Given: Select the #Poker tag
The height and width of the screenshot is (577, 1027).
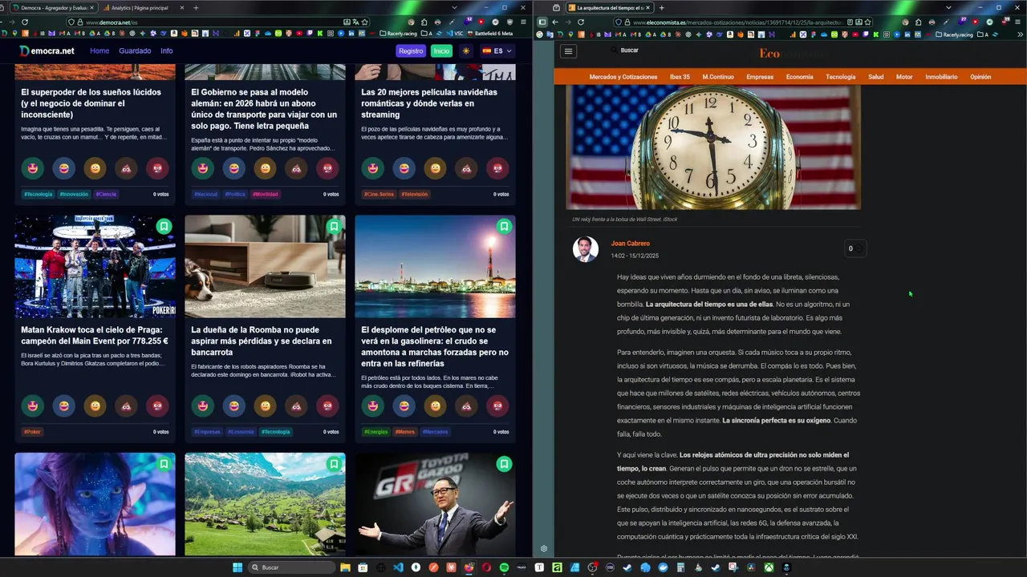Looking at the screenshot, I should pos(32,432).
